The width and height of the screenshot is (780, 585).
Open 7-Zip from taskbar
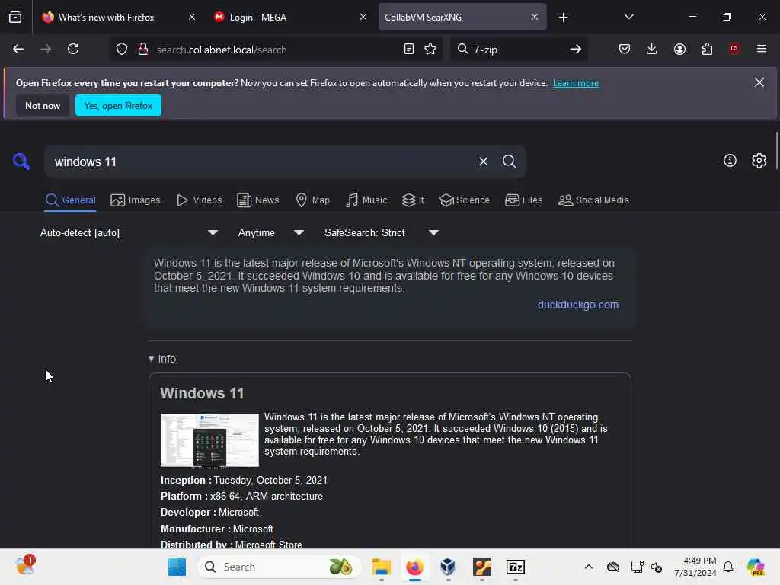click(x=516, y=567)
